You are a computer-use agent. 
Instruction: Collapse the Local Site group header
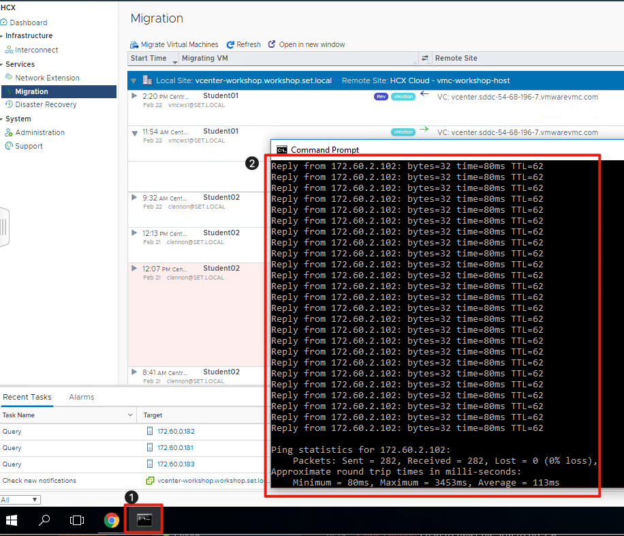click(134, 80)
